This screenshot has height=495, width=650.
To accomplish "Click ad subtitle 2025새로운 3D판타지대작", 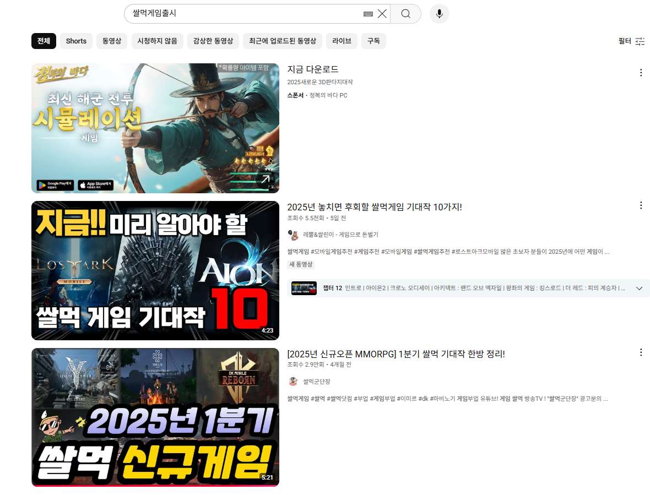I will [320, 82].
